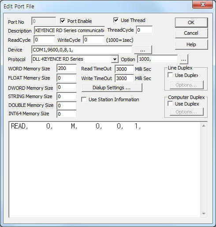Image resolution: width=216 pixels, height=227 pixels.
Task: Enable Use Duplex under Computer Duplex
Action: pos(170,104)
